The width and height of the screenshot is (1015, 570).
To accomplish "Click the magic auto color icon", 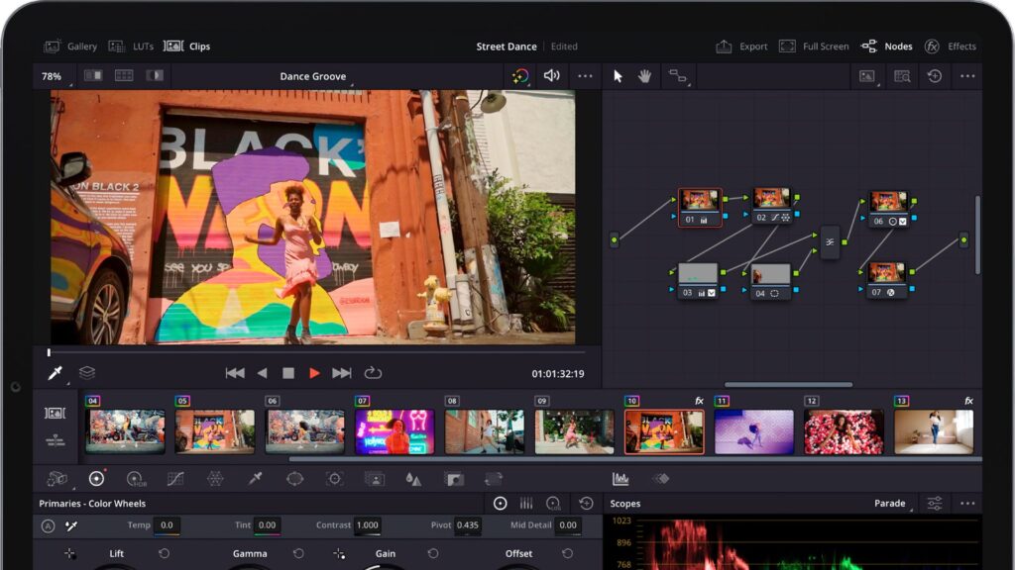I will pos(519,76).
